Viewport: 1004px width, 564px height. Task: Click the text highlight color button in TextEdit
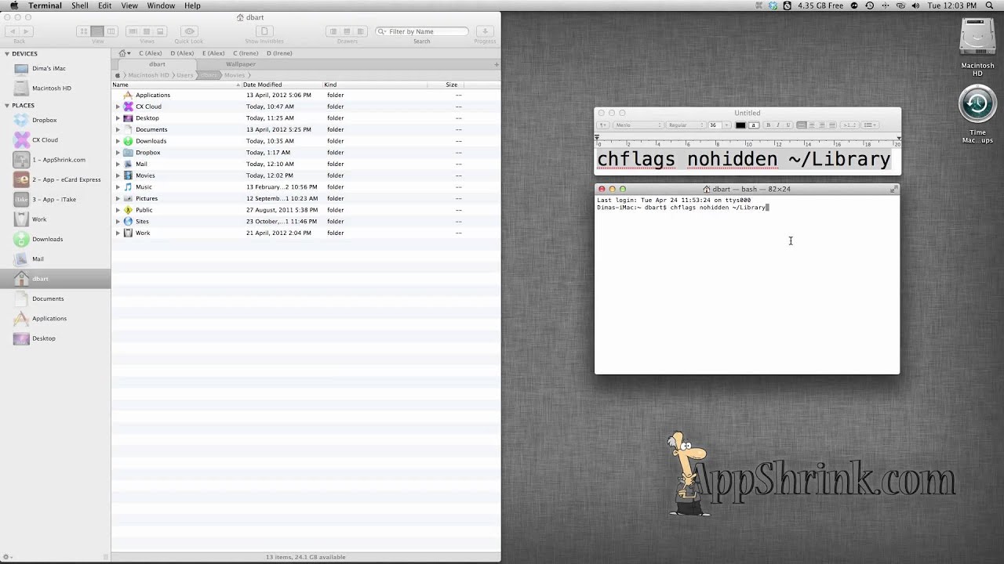pos(754,125)
